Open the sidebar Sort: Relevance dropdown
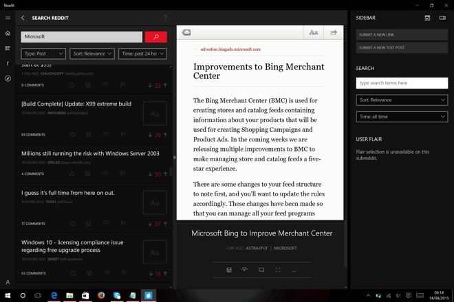The image size is (454, 302). click(x=402, y=100)
